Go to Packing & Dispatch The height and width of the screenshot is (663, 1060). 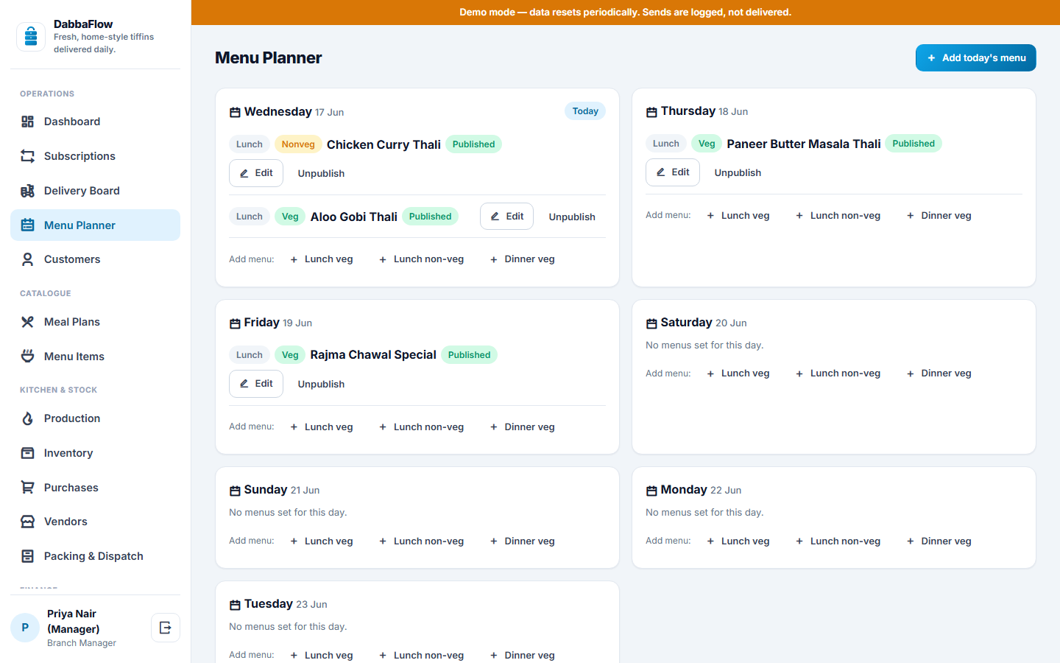(x=95, y=556)
